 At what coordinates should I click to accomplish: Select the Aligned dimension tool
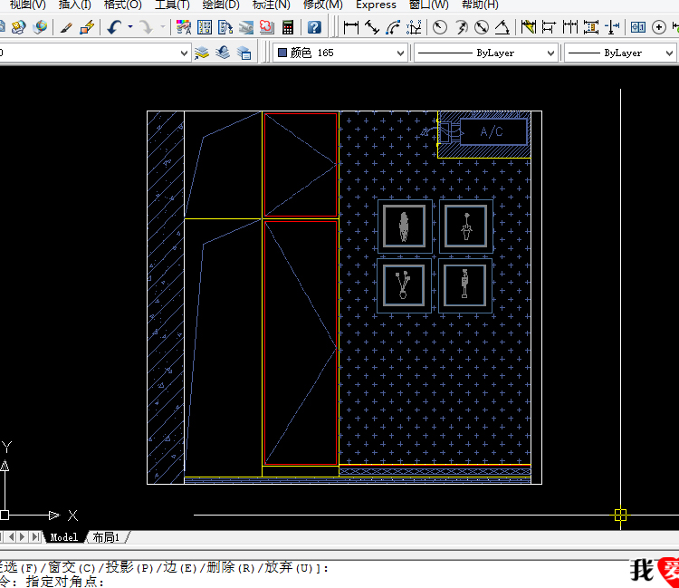pos(372,27)
